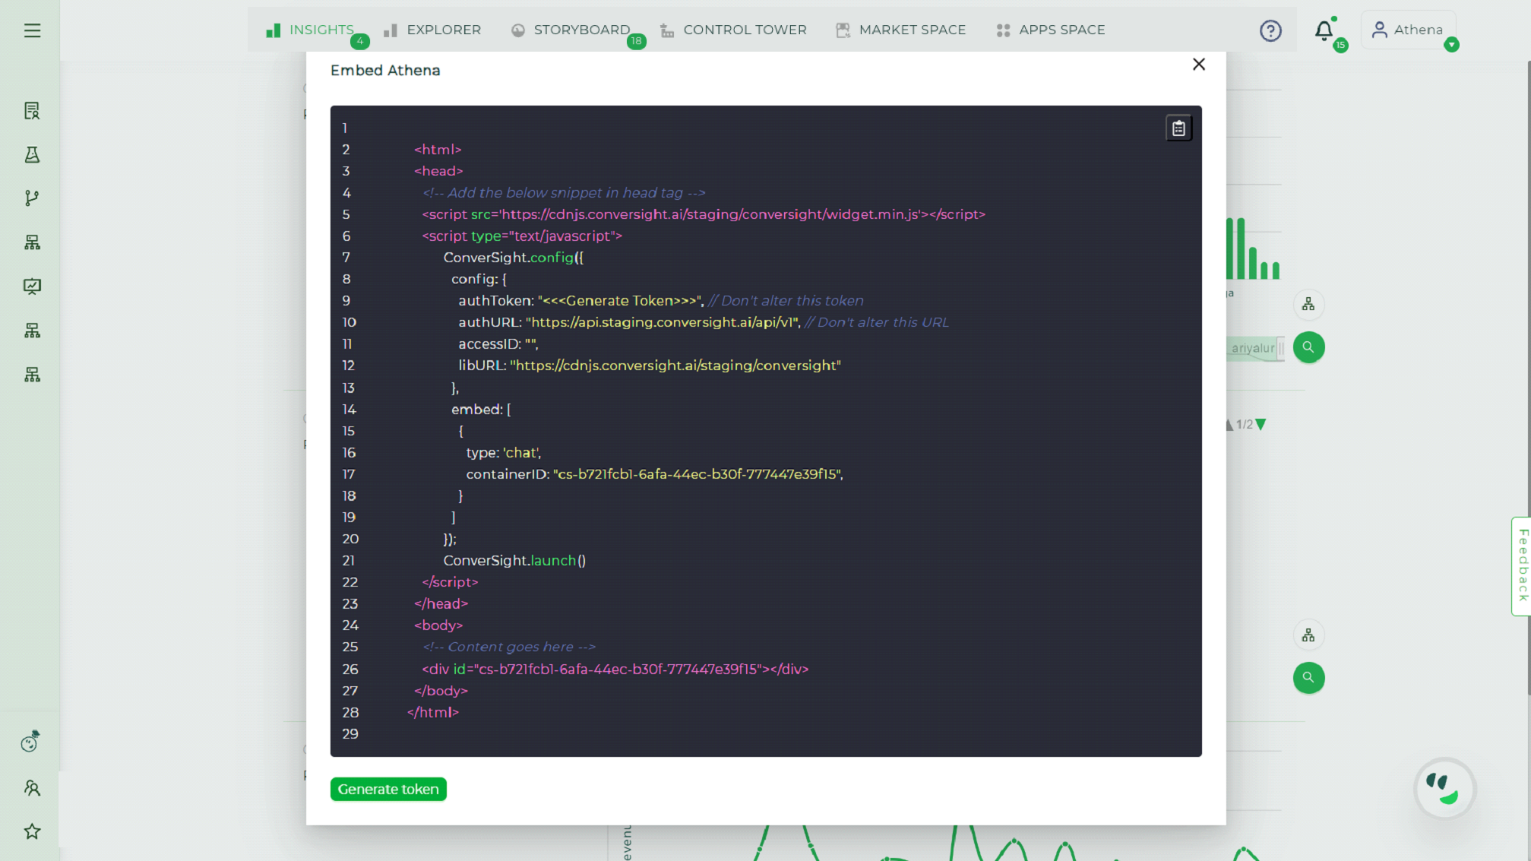Switch to the Market Space tab

click(x=901, y=30)
